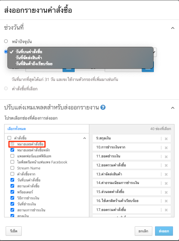Viewport: 179px width, 241px height.
Task: Remove the 9.สกุลเงิน selected field
Action: pyautogui.click(x=166, y=139)
